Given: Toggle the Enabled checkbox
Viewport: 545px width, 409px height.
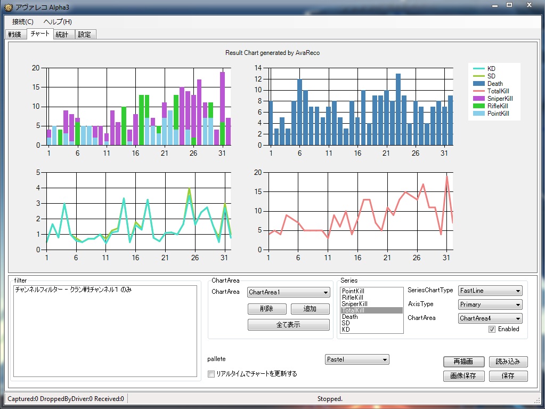Looking at the screenshot, I should point(492,330).
